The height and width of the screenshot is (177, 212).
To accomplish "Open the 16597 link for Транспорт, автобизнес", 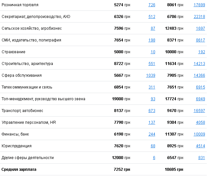I will click(199, 111).
